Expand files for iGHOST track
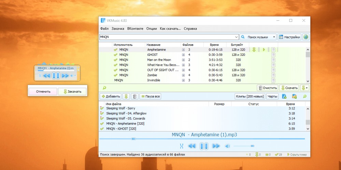 coord(183,55)
